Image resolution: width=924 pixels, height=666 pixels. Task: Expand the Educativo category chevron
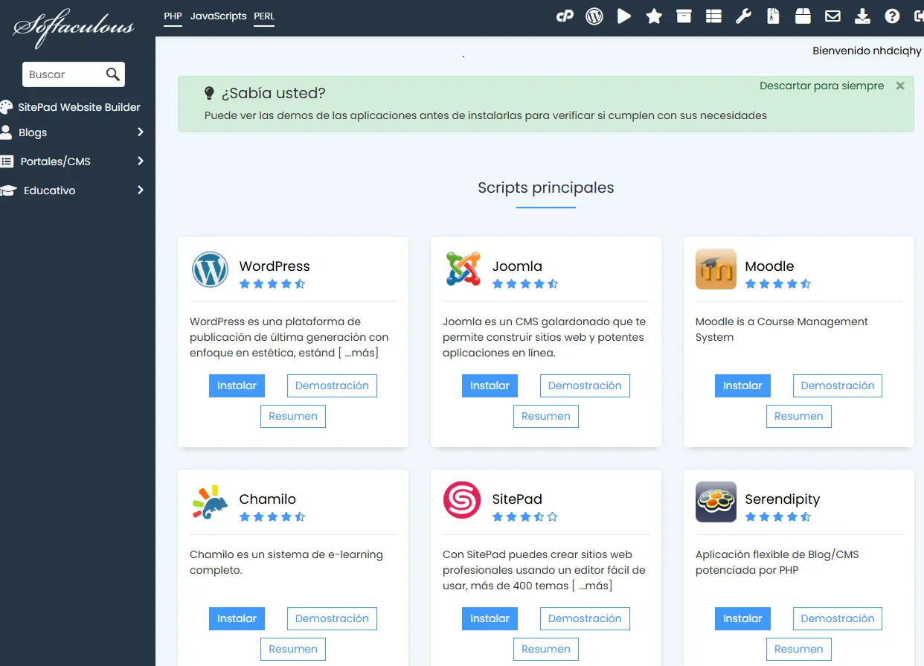coord(141,190)
